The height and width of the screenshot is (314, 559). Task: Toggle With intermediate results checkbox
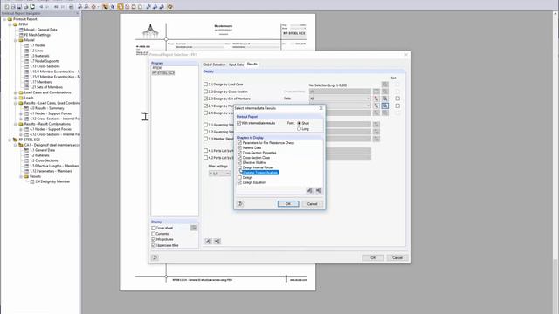[x=238, y=123]
